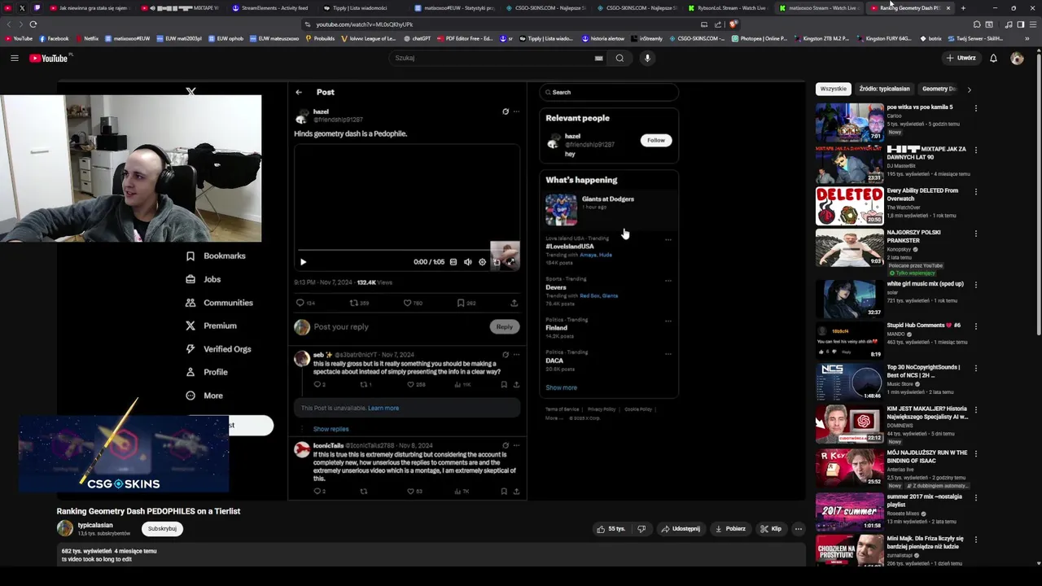Open the 'summer 2017 mix' video thumbnail
Screen dimensions: 1042x586
[x=849, y=512]
